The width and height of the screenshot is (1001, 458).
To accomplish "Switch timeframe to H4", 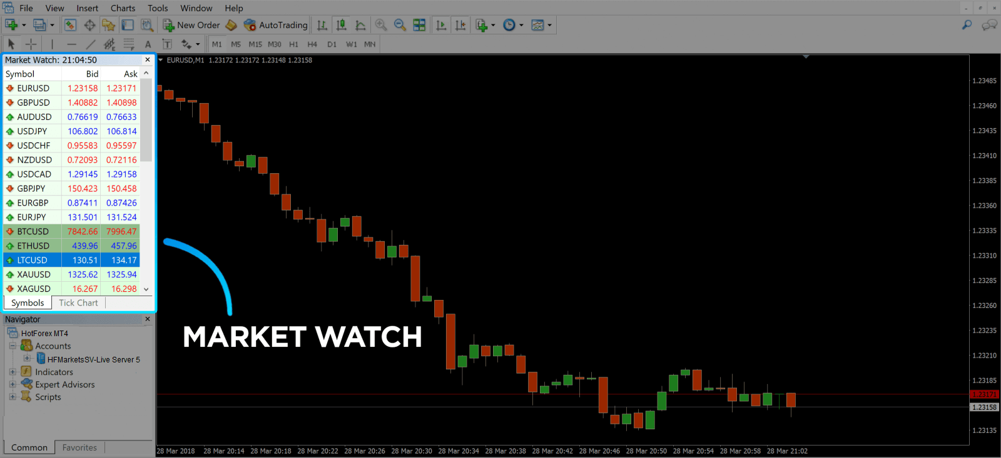I will click(312, 44).
